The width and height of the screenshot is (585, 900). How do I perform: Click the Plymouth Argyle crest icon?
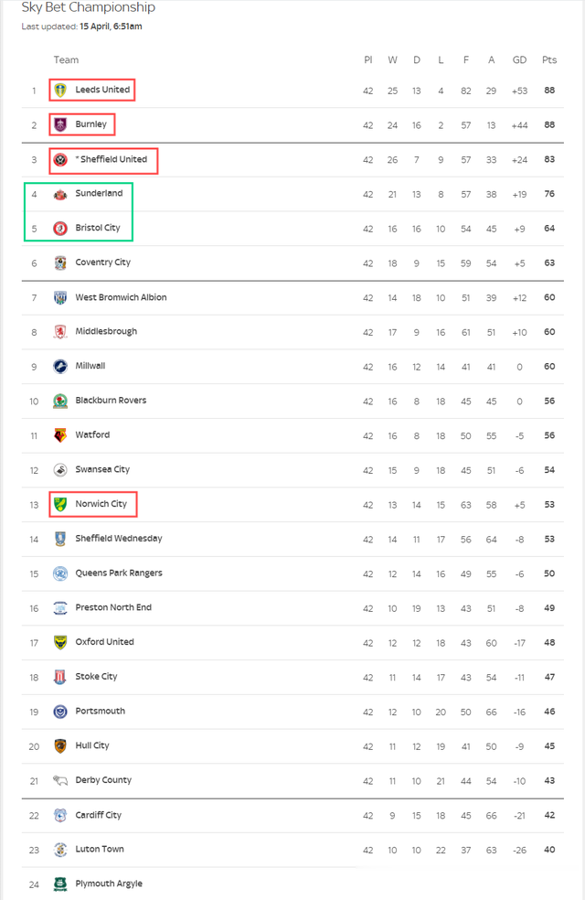[60, 884]
